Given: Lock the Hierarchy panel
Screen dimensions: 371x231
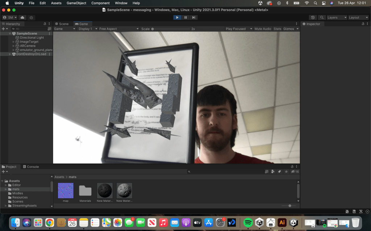Looking at the screenshot, I should point(45,24).
